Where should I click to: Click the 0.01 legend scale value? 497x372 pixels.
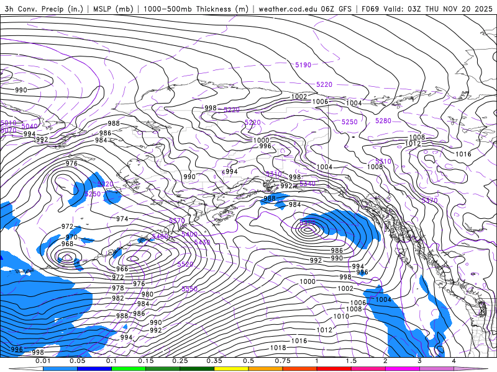[43, 361]
